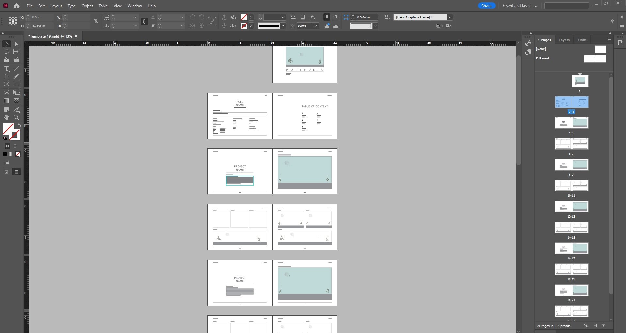Open the Pages panel flyout menu

[609, 40]
